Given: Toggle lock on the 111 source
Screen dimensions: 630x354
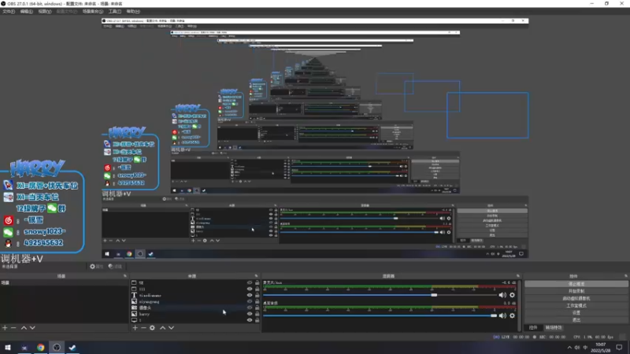Looking at the screenshot, I should click(258, 289).
